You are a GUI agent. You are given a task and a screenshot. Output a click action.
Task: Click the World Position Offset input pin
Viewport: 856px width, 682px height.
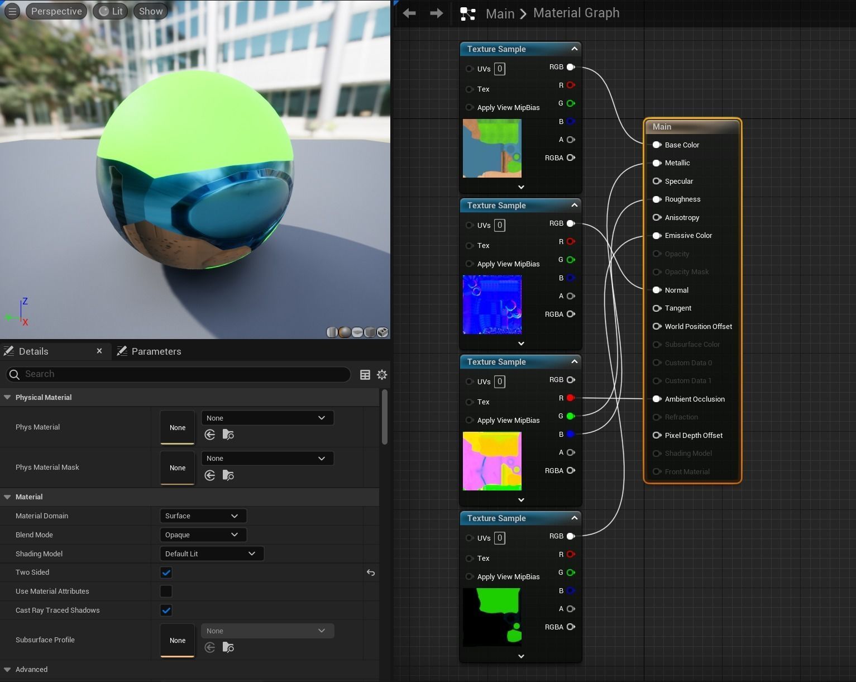657,326
